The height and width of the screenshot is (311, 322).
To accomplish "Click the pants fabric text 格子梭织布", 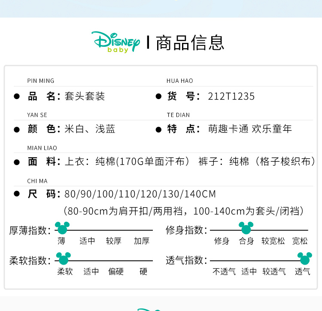I will coord(285,161).
